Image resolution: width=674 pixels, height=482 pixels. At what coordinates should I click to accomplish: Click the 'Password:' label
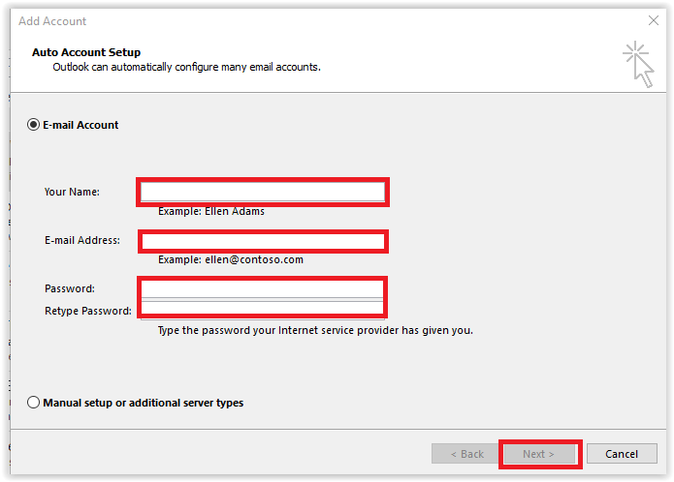pos(70,288)
